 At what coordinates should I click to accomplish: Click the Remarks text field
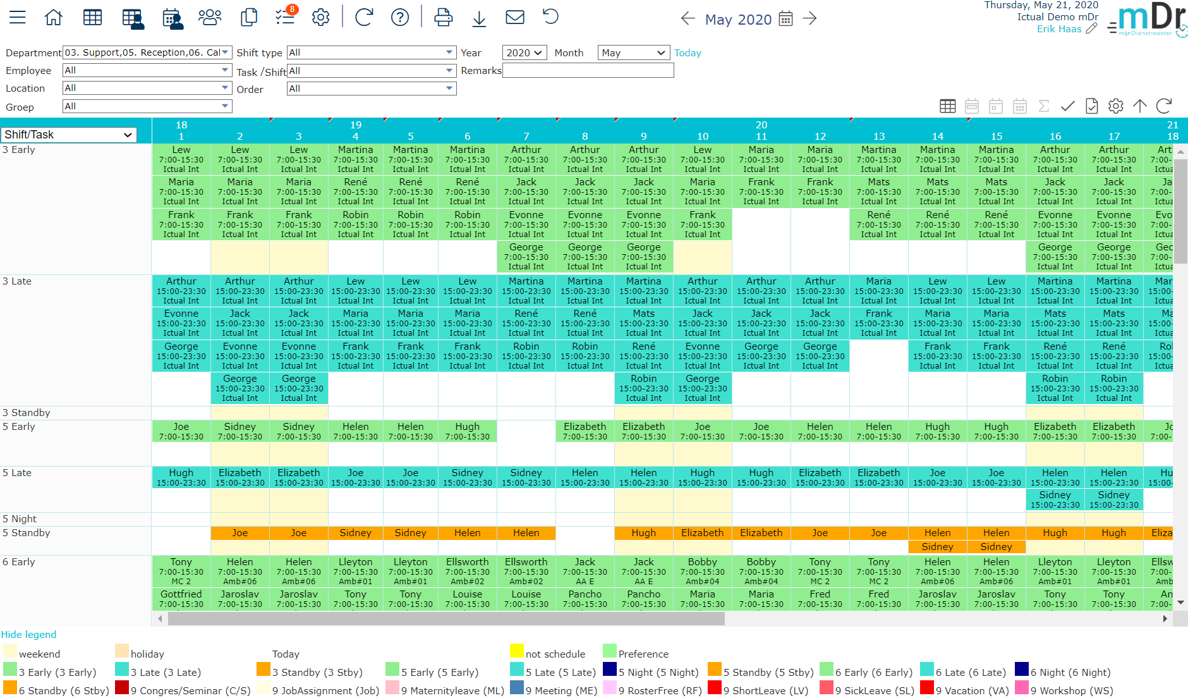(588, 71)
